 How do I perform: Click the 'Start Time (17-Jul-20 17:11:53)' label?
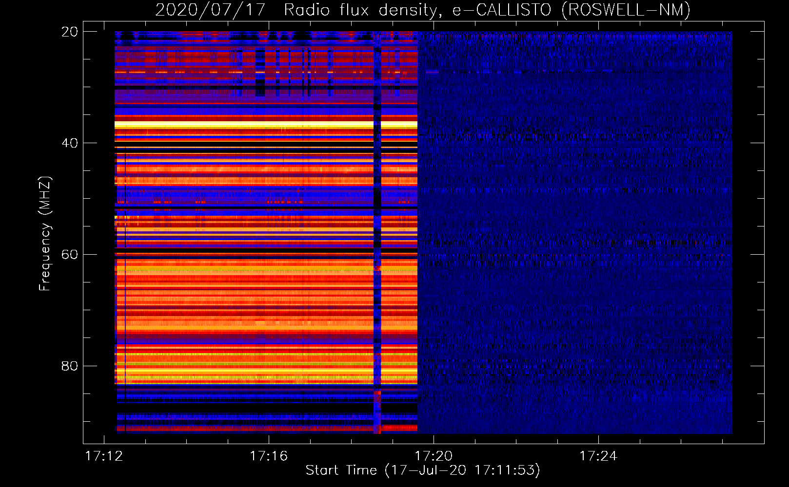pyautogui.click(x=423, y=470)
